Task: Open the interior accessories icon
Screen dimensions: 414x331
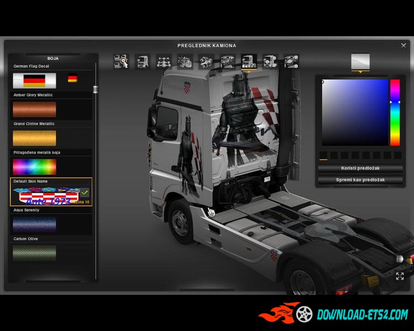Action: coord(291,61)
